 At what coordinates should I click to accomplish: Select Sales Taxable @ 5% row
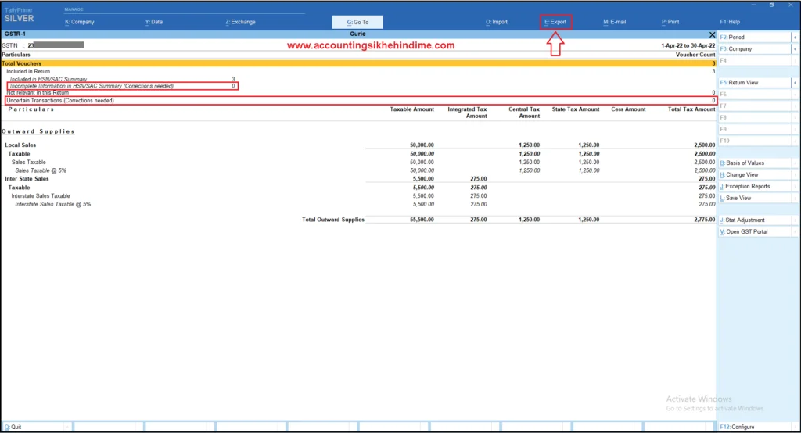358,170
